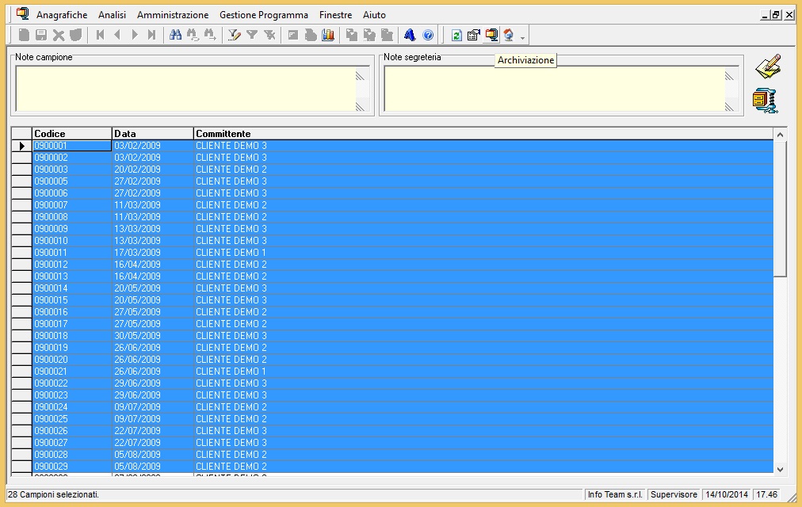Click the Info Team s.r.l. status entry
This screenshot has width=802, height=507.
(615, 495)
